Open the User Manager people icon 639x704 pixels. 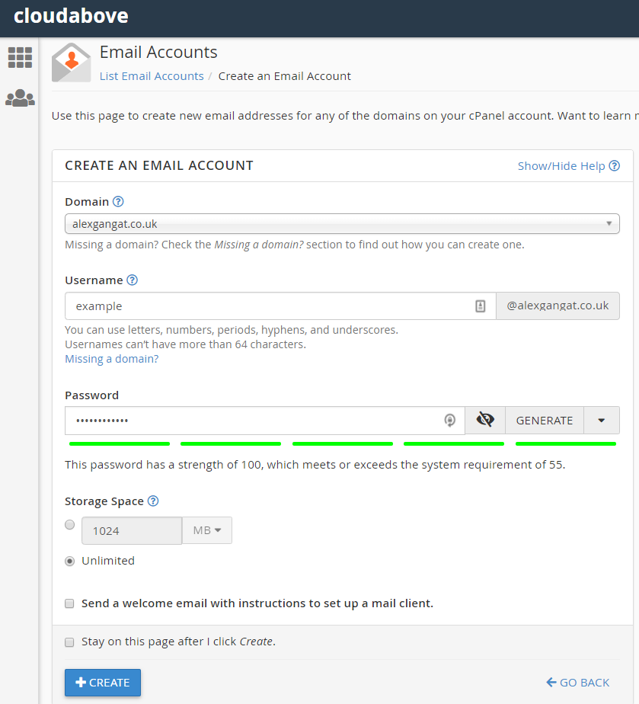20,98
